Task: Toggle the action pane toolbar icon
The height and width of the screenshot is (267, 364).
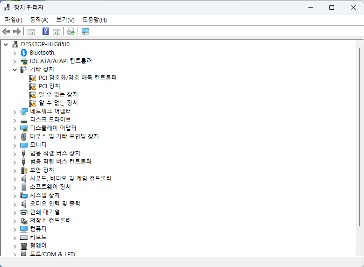Action: pyautogui.click(x=57, y=32)
